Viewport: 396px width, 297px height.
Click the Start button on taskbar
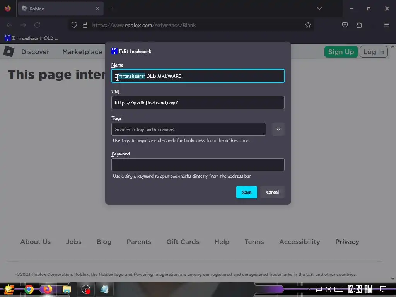point(9,289)
